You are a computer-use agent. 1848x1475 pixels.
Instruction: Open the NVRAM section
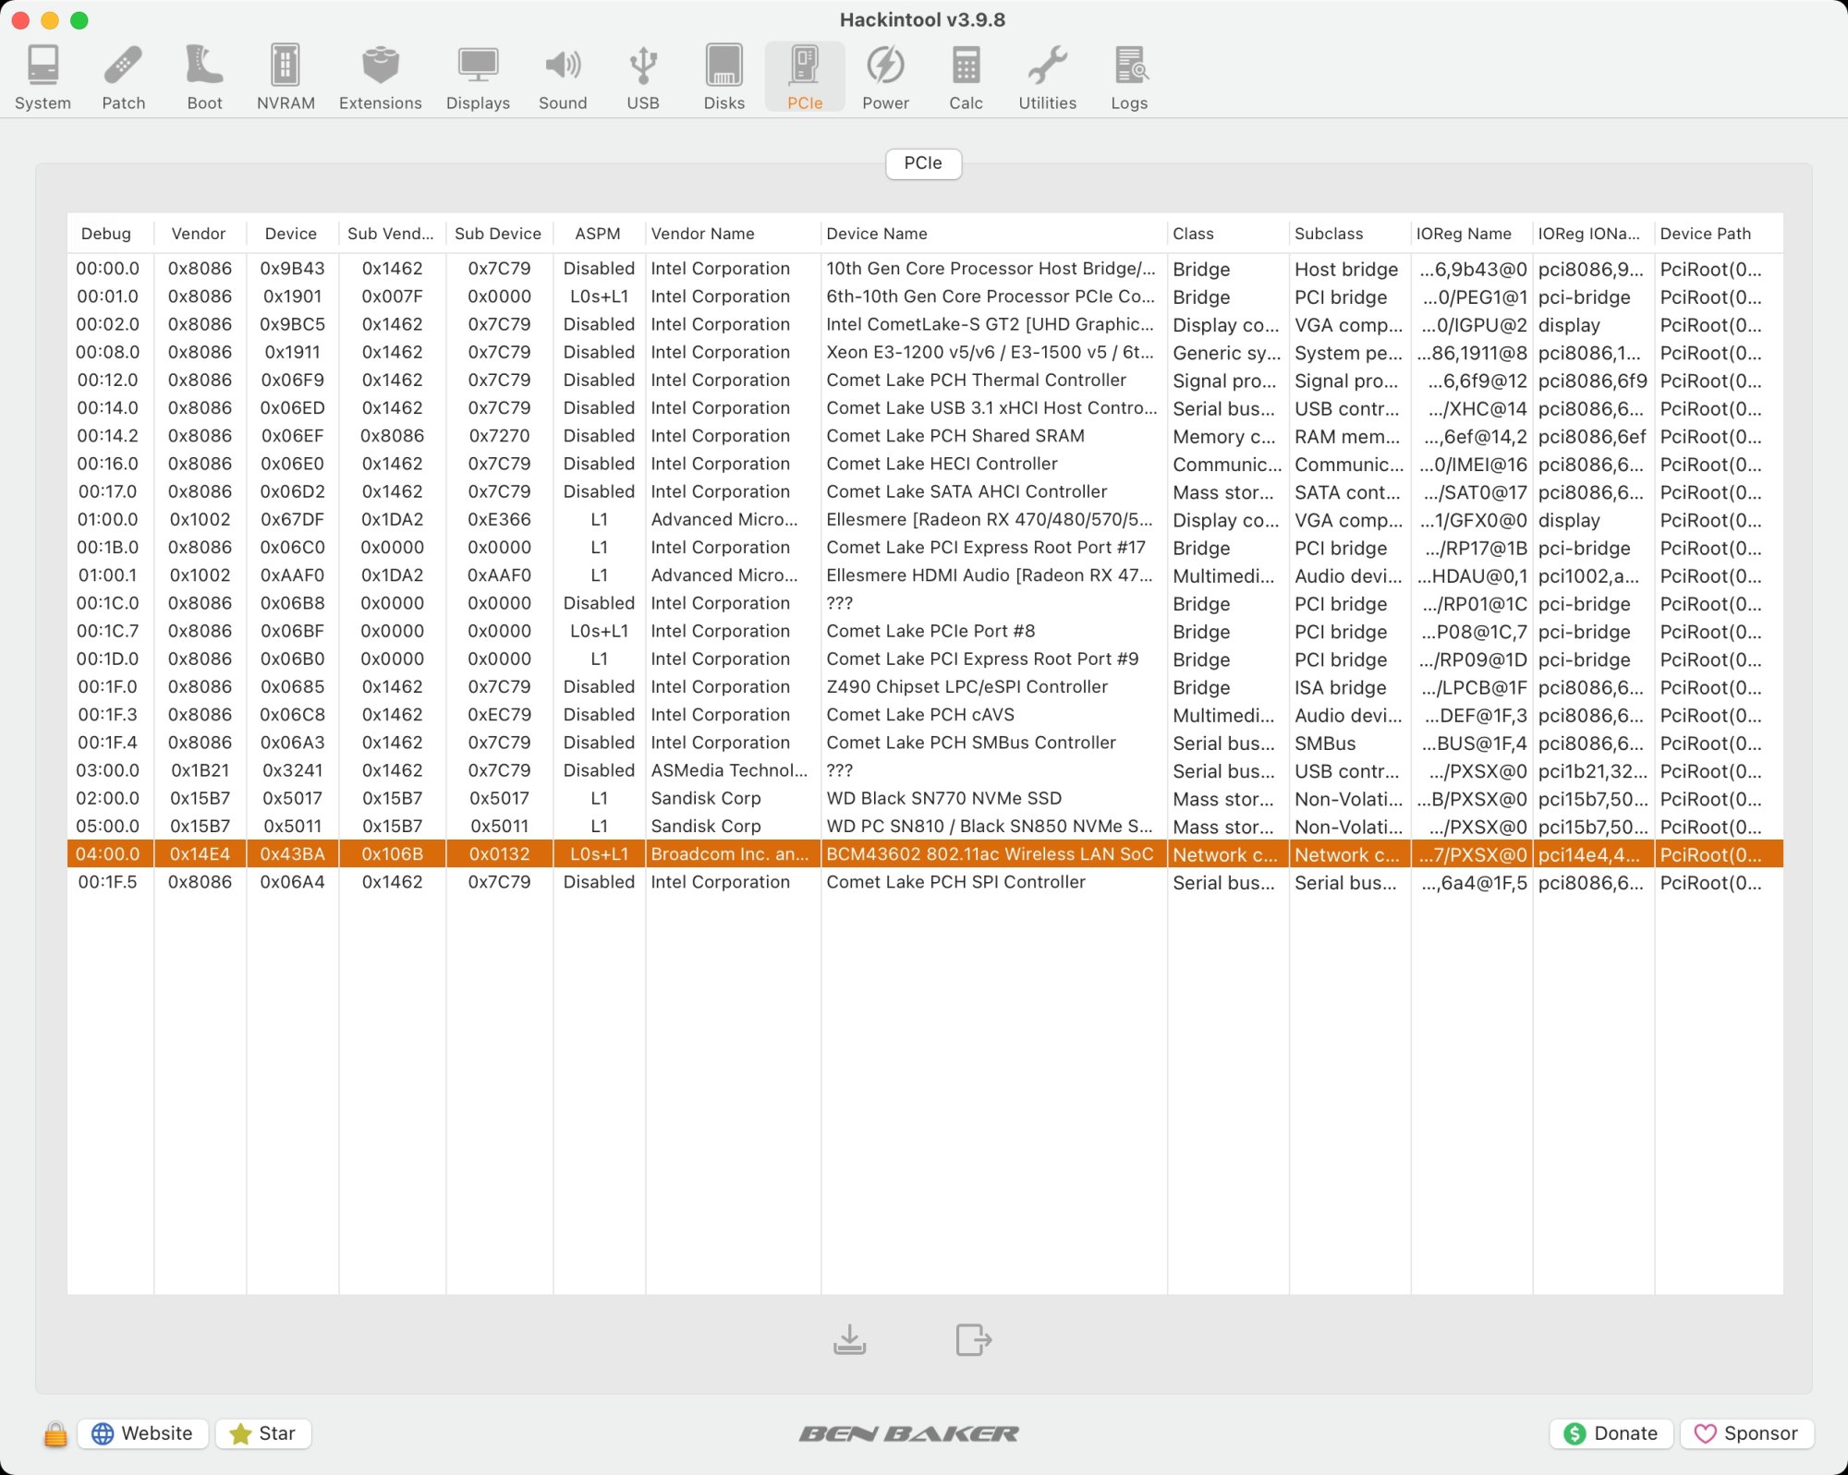point(286,78)
